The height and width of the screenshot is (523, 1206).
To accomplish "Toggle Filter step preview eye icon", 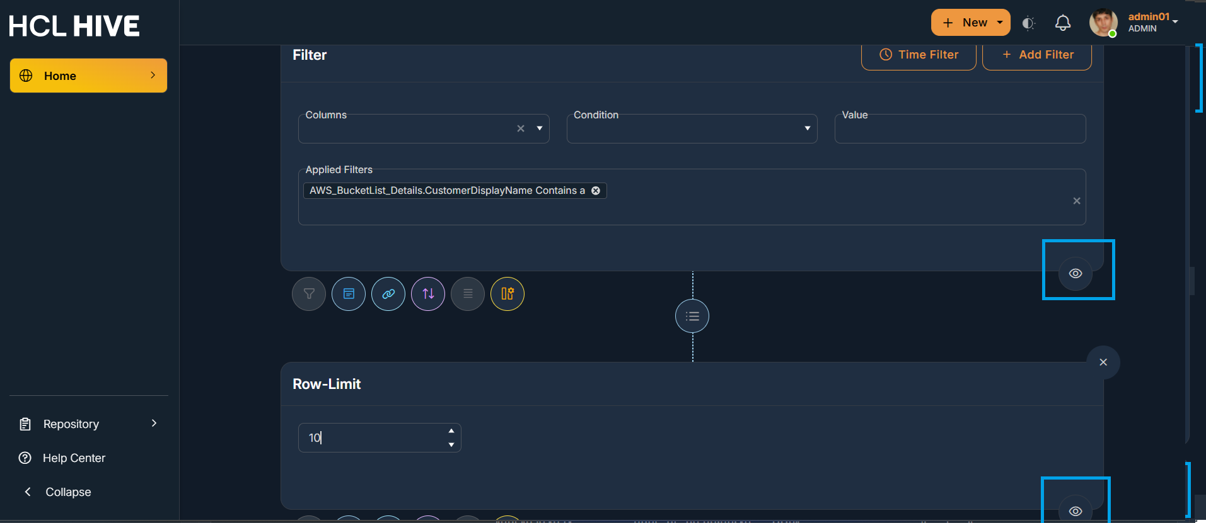I will coord(1076,273).
